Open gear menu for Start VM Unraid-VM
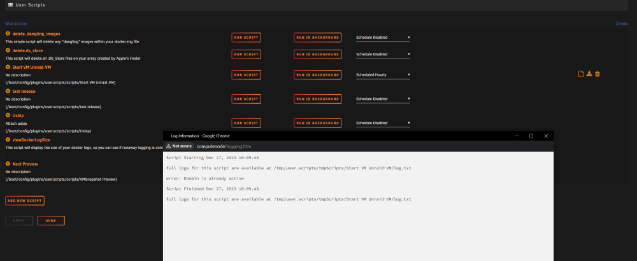The image size is (637, 261). (x=8, y=67)
